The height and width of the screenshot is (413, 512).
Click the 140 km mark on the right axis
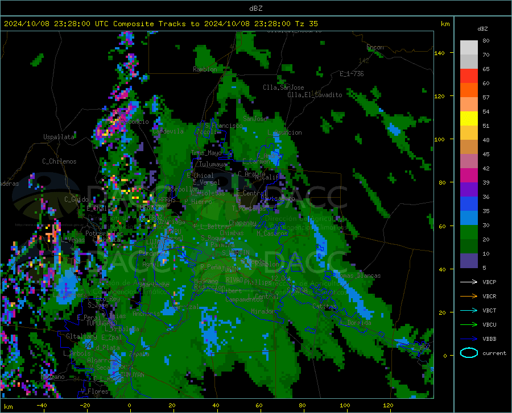(x=439, y=53)
